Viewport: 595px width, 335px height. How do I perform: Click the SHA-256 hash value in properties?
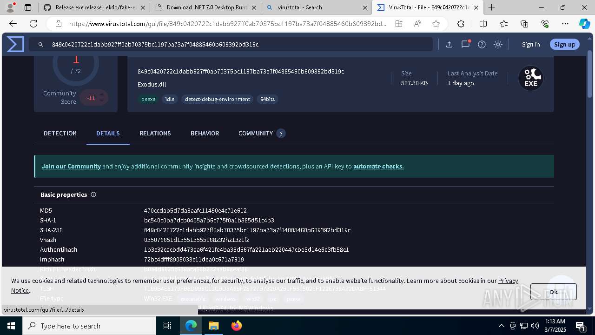tap(247, 230)
